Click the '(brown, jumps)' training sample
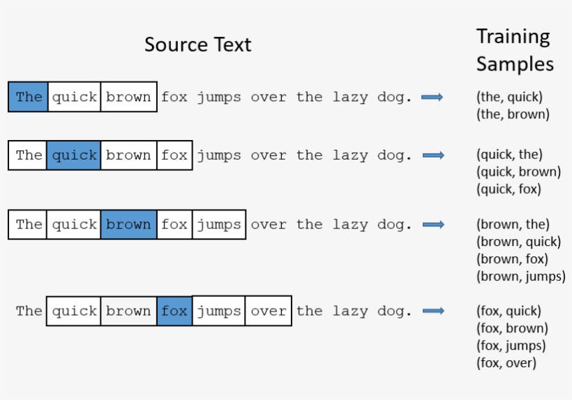Viewport: 572px width, 400px height. 521,276
